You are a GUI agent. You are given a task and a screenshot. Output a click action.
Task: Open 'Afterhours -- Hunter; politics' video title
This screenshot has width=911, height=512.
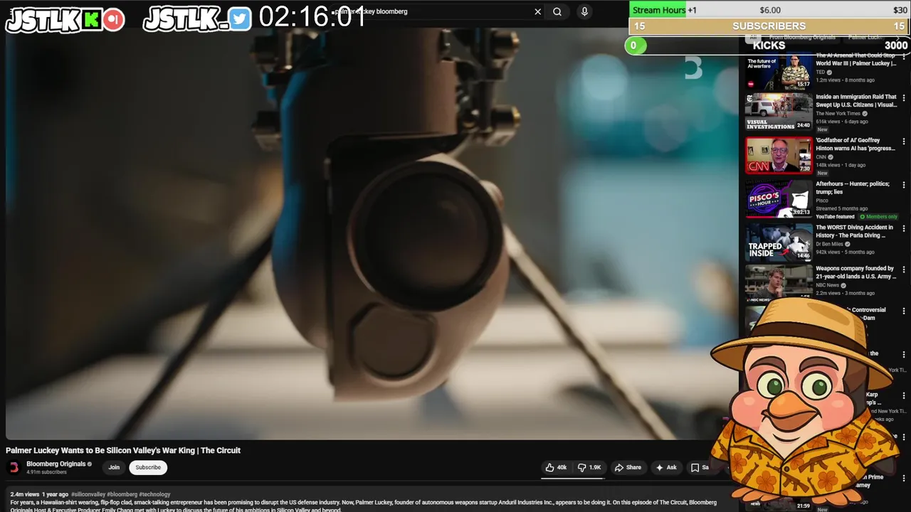coord(853,188)
